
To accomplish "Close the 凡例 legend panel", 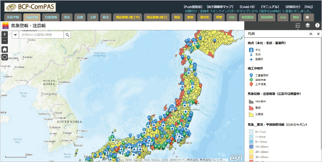I will pos(319,34).
